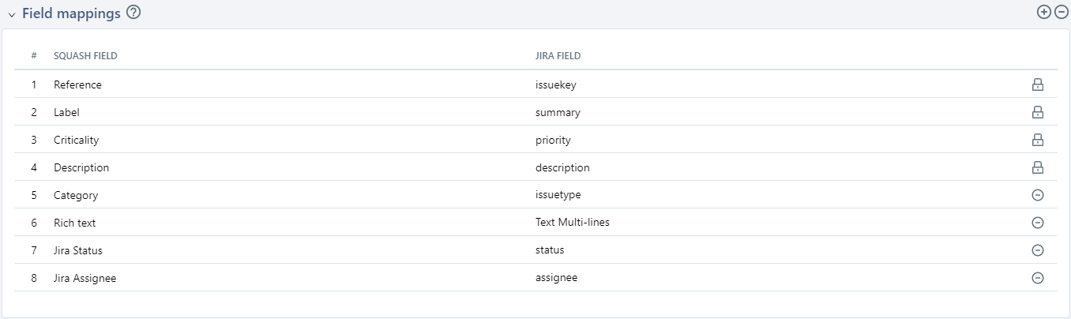Click the status Jira field value

(550, 250)
